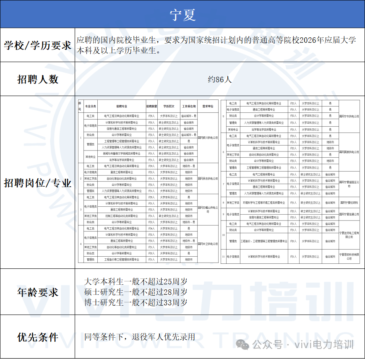Click the 需求单位 column header

pos(208,107)
